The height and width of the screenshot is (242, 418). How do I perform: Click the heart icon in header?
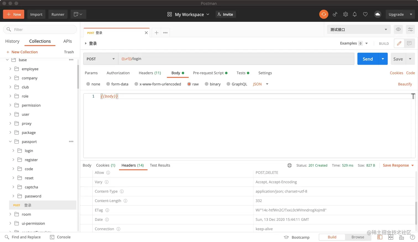click(365, 14)
